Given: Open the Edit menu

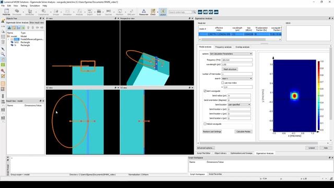Looking at the screenshot, I should (x=9, y=6).
